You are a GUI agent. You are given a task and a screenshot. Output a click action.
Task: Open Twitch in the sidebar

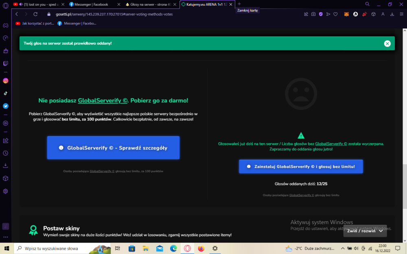(5, 63)
